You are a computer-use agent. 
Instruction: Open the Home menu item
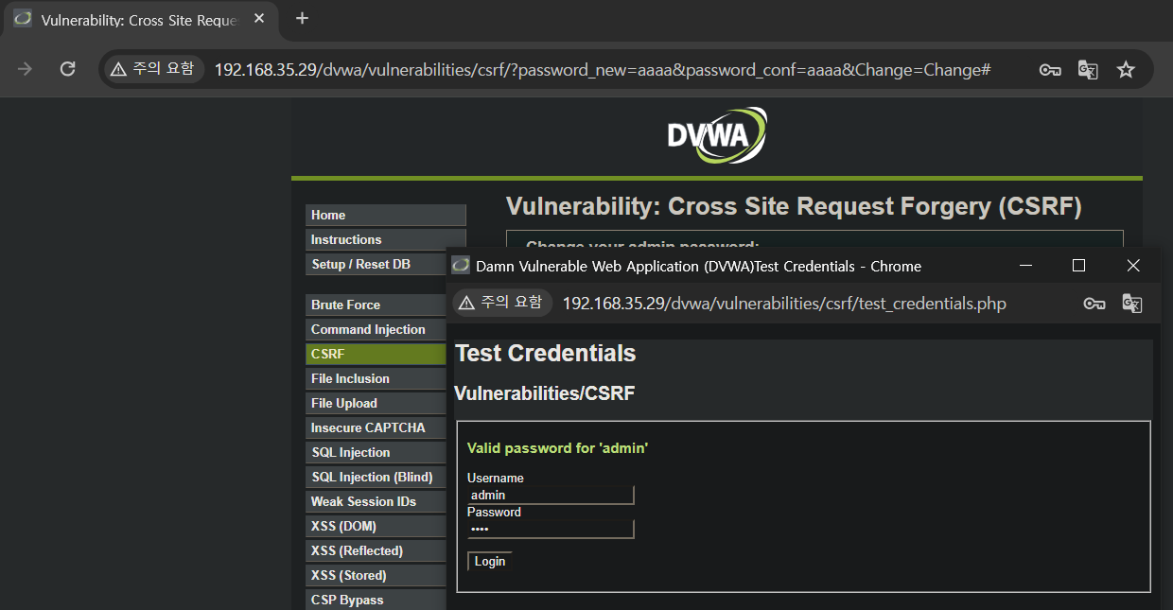click(x=386, y=215)
